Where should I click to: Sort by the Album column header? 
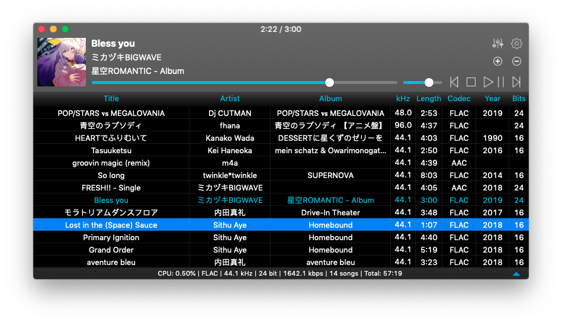330,98
